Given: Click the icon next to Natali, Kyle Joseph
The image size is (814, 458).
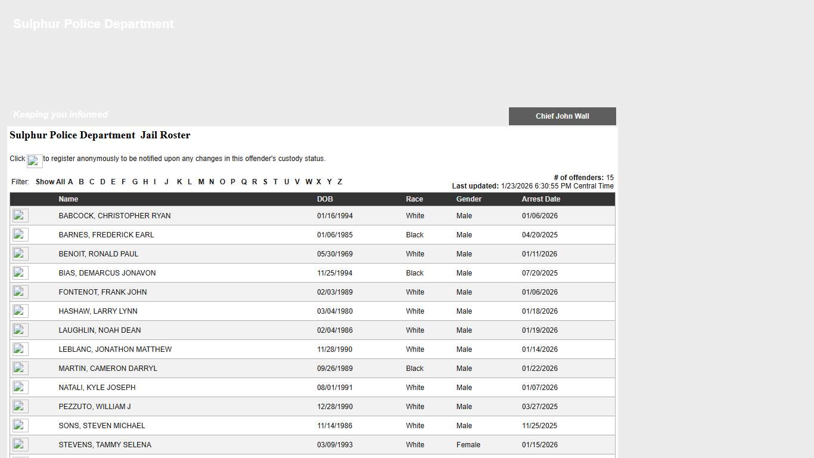Looking at the screenshot, I should click(20, 388).
